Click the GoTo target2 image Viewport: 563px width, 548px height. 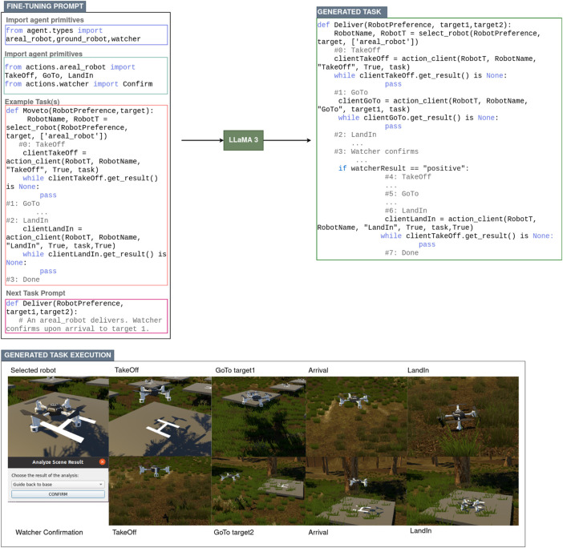point(258,491)
